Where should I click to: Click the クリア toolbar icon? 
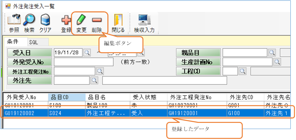pyautogui.click(x=45, y=20)
